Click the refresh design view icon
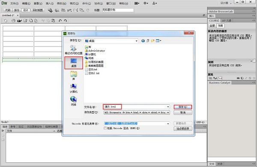 pos(88,10)
